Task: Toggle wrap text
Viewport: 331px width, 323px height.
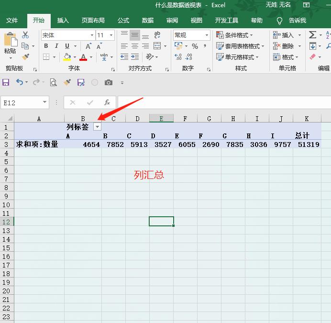Action: point(157,35)
